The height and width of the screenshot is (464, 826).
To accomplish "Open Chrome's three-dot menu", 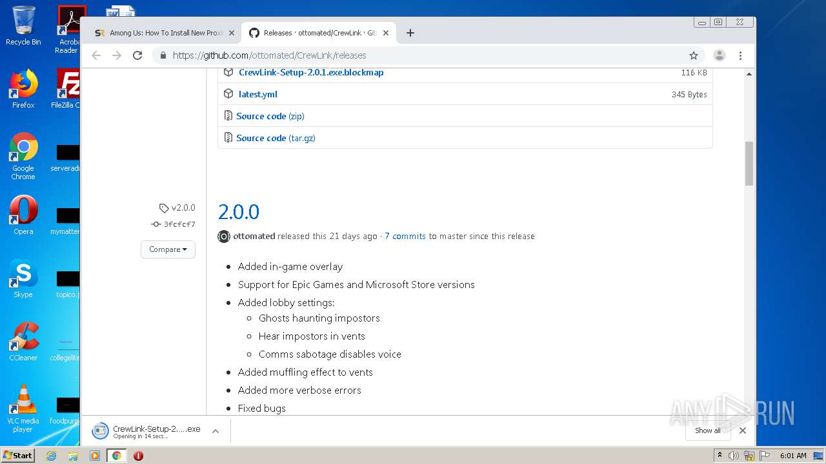I will coord(741,55).
